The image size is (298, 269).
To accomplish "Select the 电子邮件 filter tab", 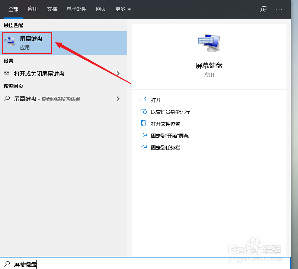I will coord(76,9).
